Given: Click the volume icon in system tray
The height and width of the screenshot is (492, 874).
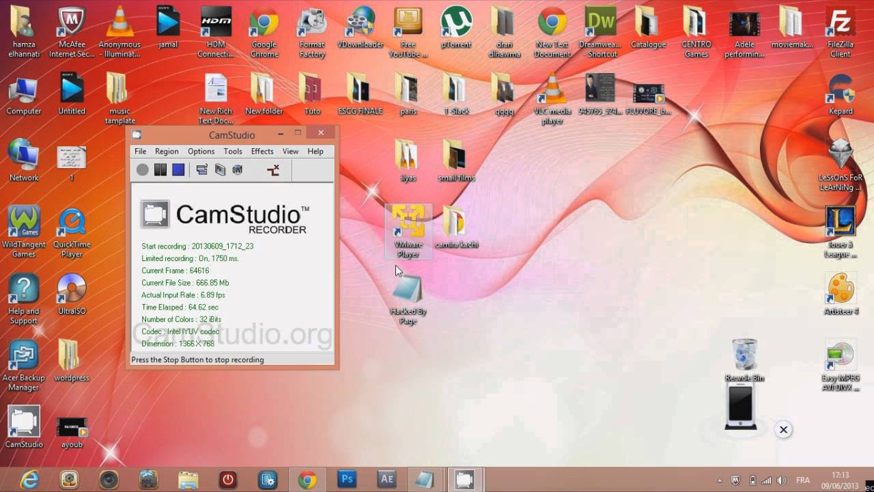Looking at the screenshot, I should pos(781,480).
